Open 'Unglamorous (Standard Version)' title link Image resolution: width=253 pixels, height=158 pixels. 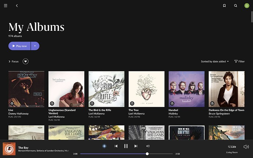click(x=62, y=112)
